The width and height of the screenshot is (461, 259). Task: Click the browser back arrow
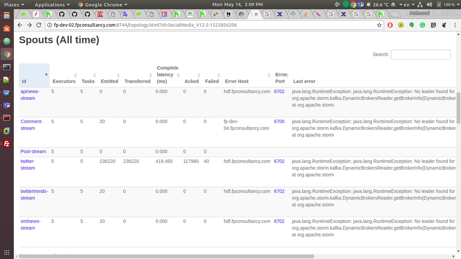pos(19,25)
